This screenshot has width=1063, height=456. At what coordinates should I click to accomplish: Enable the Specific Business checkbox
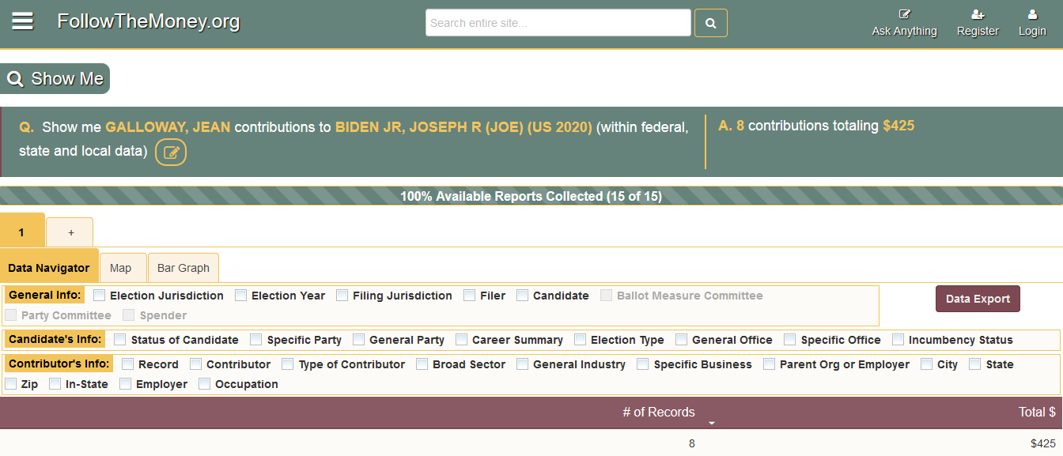(643, 364)
